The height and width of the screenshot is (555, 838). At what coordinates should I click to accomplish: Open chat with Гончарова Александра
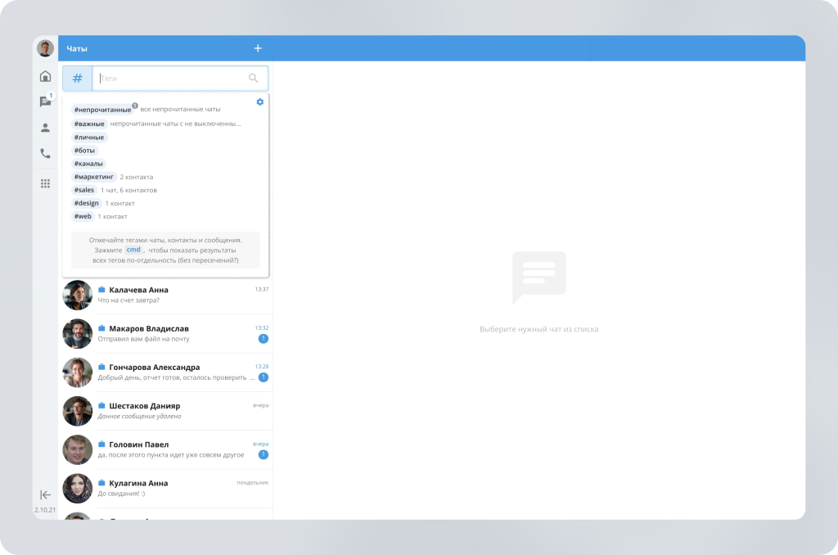pyautogui.click(x=165, y=372)
